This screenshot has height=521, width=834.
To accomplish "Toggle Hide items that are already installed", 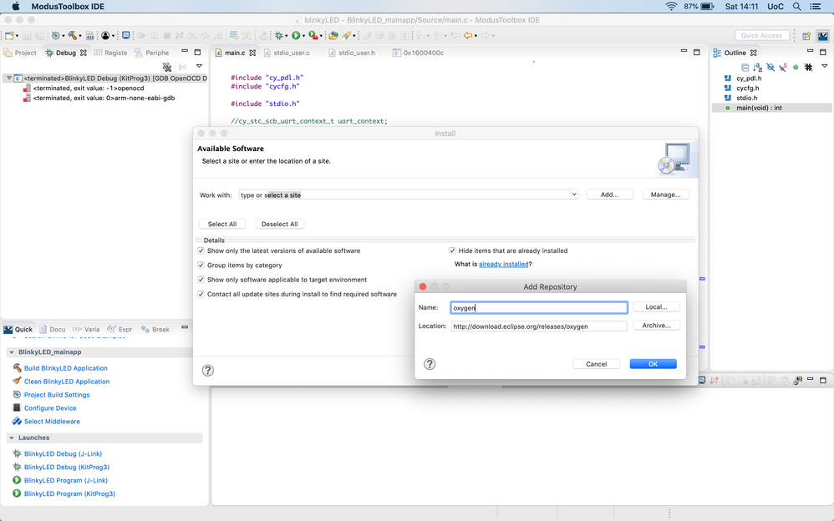I will (452, 250).
